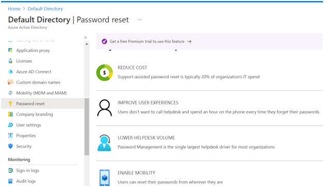This screenshot has width=324, height=187.
Task: Click the Security shield icon
Action: tap(10, 146)
